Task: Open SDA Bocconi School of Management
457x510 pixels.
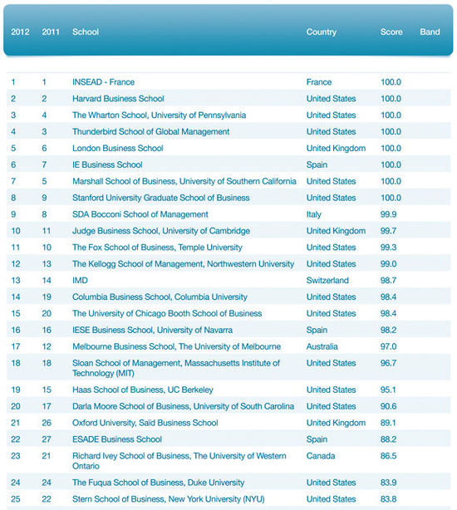Action: click(140, 214)
